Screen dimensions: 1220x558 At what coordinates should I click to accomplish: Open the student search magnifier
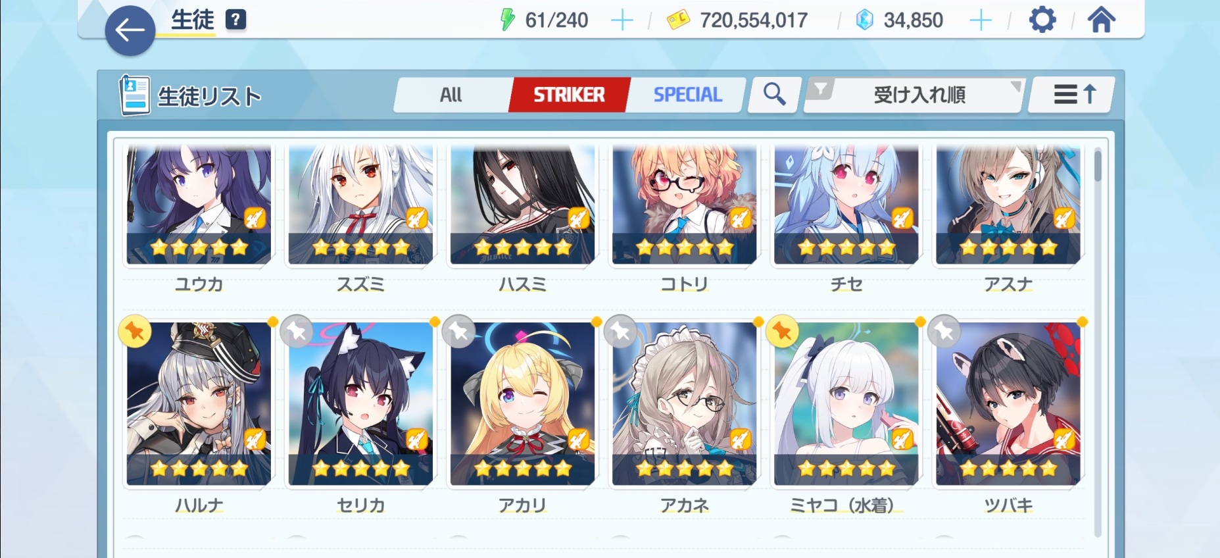[775, 94]
